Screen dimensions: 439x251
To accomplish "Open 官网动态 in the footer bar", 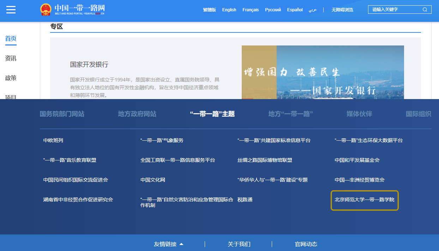I will point(306,244).
